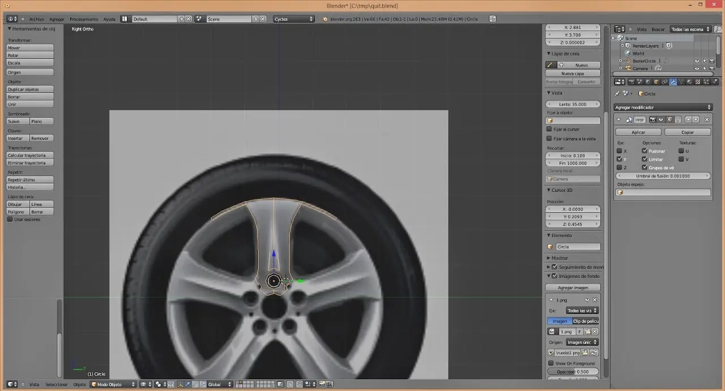This screenshot has width=725, height=391.
Task: Open Global orientation dropdown
Action: 219,384
